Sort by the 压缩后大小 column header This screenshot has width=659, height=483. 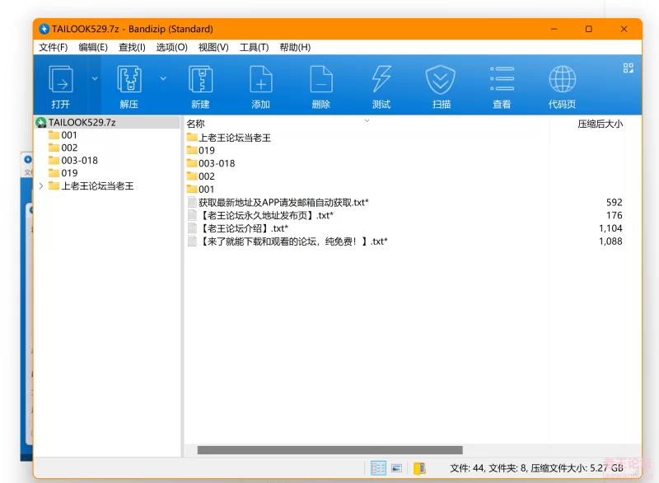[600, 124]
